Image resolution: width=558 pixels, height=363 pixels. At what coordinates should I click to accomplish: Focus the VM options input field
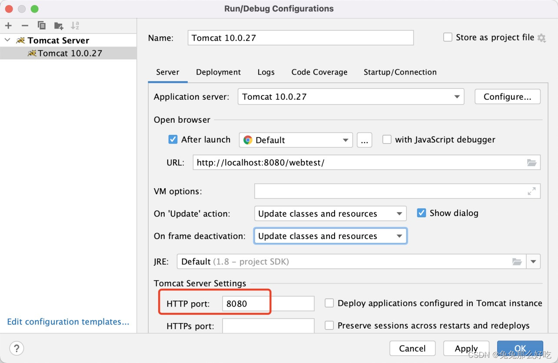(398, 191)
